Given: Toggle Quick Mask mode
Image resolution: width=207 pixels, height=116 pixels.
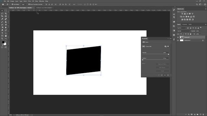Looking at the screenshot, I should 2,47.
